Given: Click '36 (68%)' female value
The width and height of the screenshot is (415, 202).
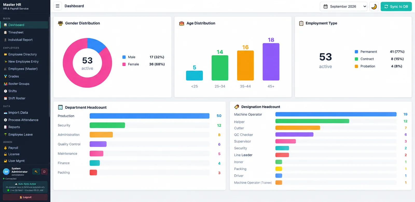Looking at the screenshot, I should click(157, 64).
